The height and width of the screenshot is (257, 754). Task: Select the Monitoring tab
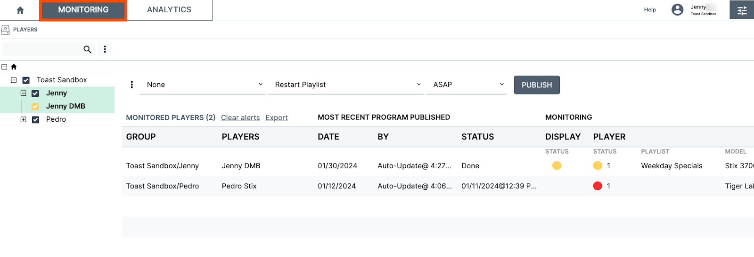83,10
